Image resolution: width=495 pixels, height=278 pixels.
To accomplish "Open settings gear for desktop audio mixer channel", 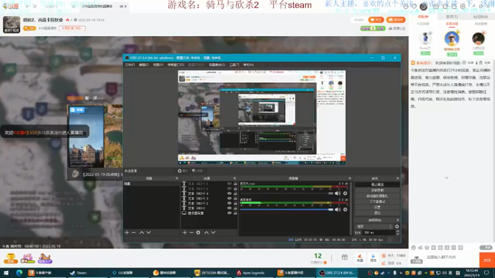I will [345, 209].
